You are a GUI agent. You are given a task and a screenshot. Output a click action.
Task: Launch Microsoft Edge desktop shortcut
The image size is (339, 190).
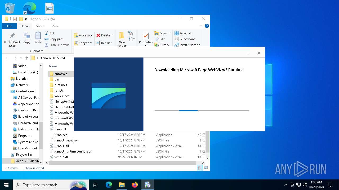click(x=29, y=8)
